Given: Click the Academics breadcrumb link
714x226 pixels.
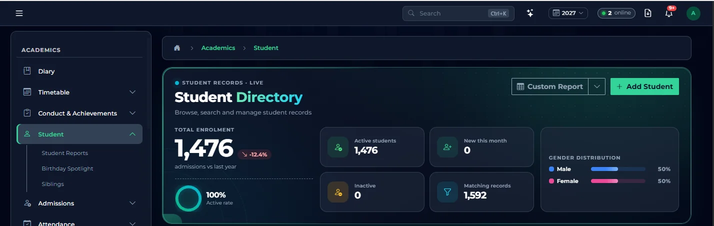Looking at the screenshot, I should (218, 48).
